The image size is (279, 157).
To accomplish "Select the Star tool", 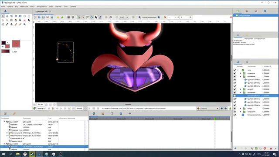I will click(x=3, y=20).
